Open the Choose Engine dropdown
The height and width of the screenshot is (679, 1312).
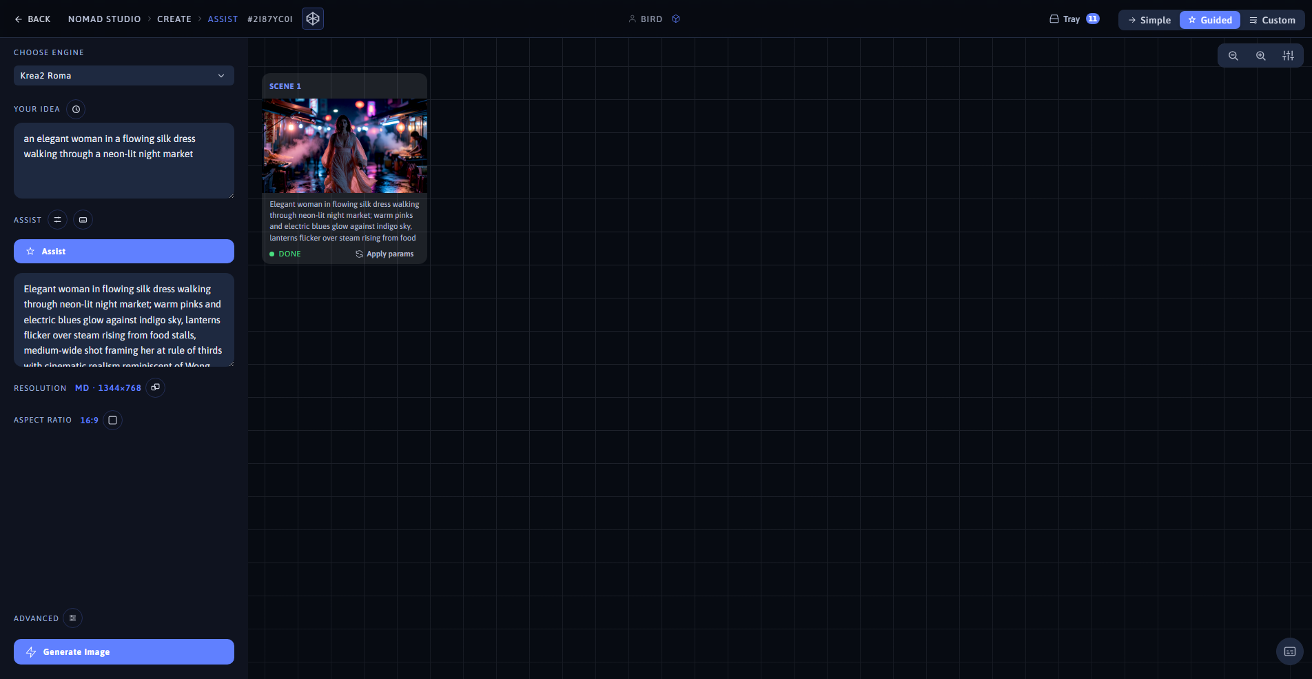pyautogui.click(x=124, y=76)
